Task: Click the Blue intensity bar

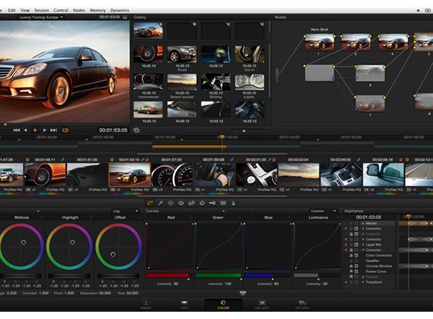Action: (267, 276)
